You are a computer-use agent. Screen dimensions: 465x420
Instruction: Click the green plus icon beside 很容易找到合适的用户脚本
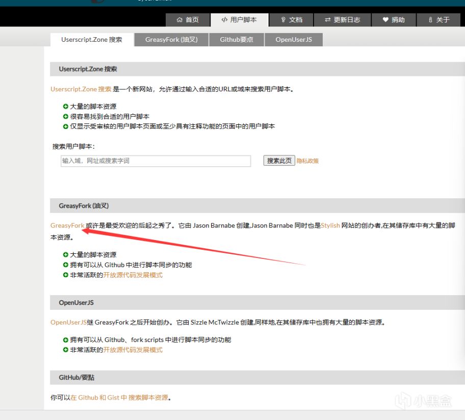coord(66,117)
